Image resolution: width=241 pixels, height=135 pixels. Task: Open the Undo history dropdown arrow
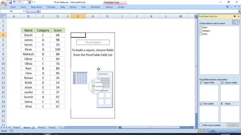17,2
